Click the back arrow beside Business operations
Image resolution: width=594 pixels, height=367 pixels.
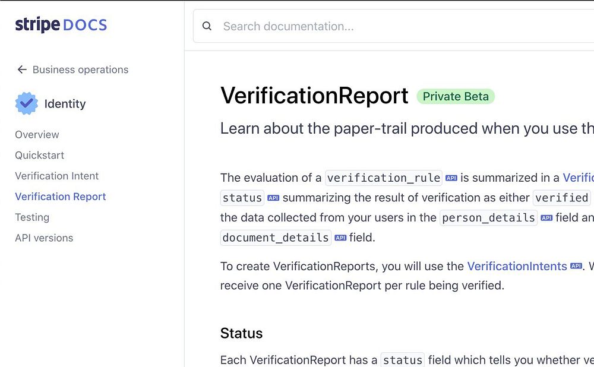click(22, 69)
